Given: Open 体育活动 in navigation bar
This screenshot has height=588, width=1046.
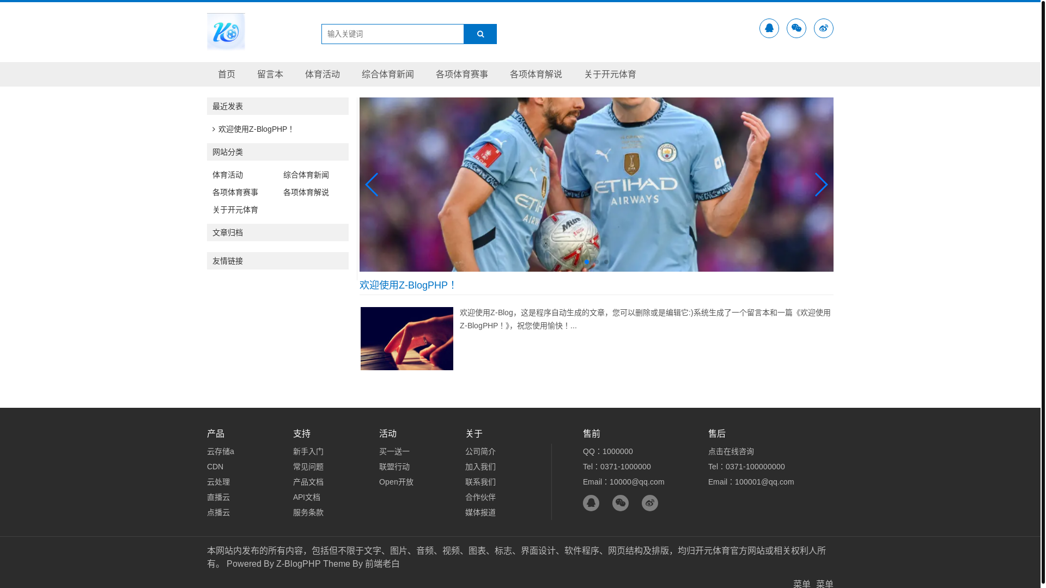Looking at the screenshot, I should tap(323, 74).
